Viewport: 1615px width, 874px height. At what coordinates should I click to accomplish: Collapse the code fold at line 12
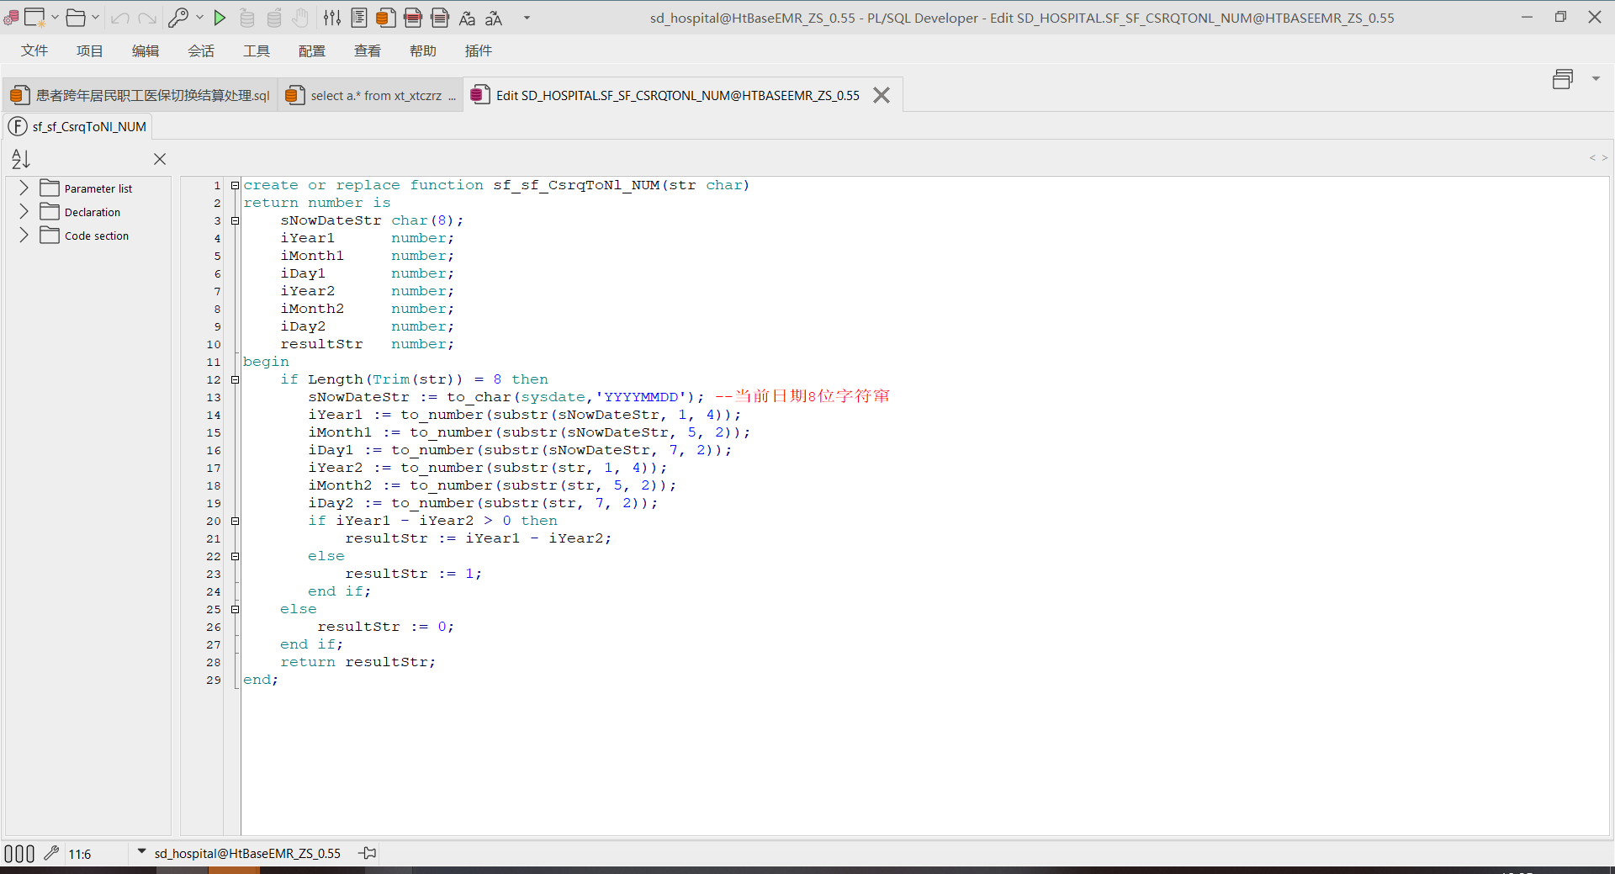(236, 379)
